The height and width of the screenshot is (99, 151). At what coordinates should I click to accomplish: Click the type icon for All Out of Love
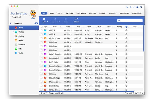(x=45, y=38)
